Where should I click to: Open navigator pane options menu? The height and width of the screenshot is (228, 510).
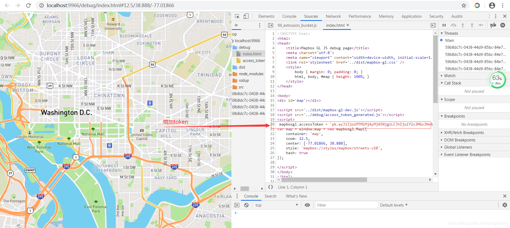[x=260, y=25]
